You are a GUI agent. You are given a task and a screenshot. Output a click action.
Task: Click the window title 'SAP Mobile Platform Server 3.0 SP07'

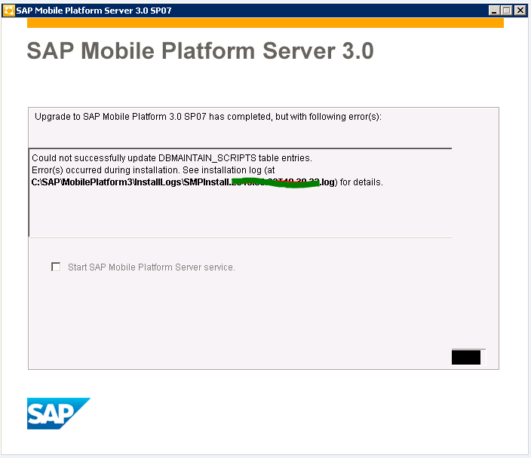point(94,11)
